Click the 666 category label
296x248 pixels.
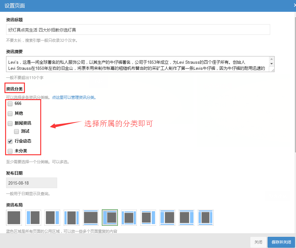click(18, 104)
